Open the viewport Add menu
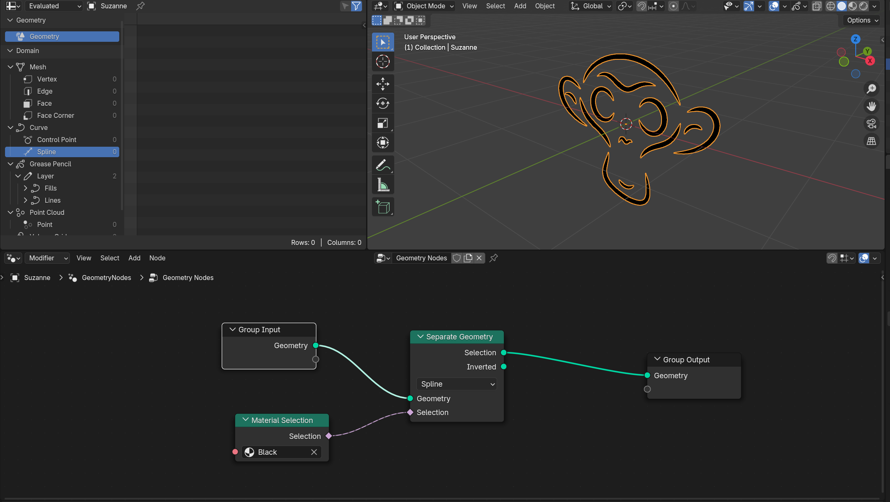The width and height of the screenshot is (890, 502). (x=520, y=6)
